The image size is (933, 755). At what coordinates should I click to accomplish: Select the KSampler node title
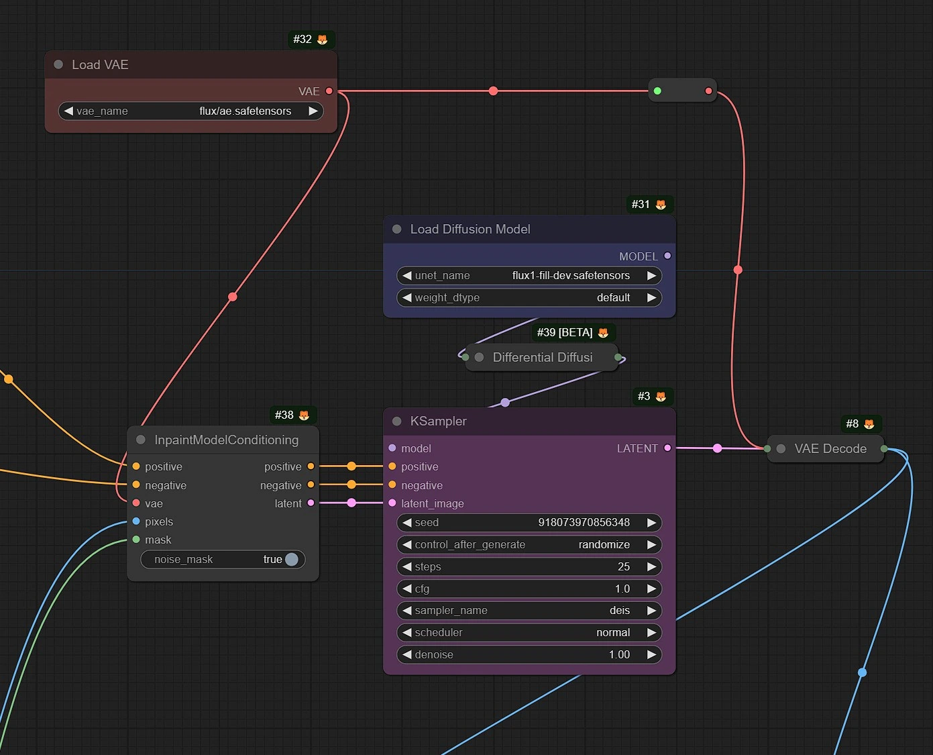pyautogui.click(x=529, y=421)
